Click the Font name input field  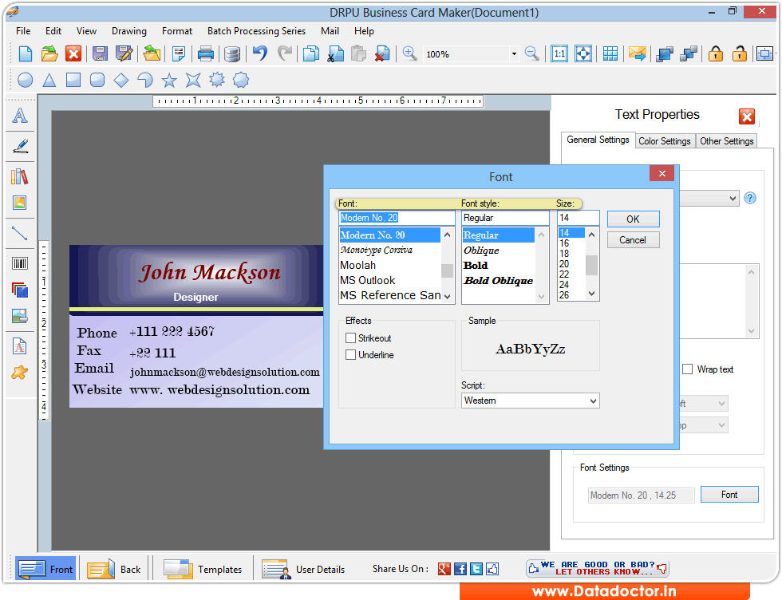pyautogui.click(x=397, y=218)
